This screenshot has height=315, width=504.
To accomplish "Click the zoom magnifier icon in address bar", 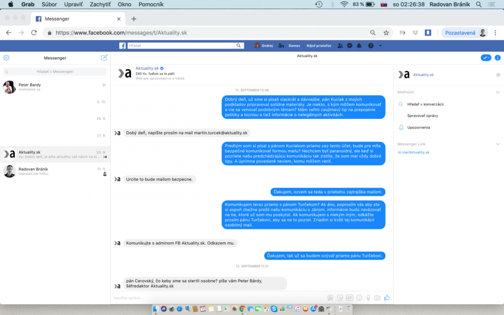I will [373, 32].
